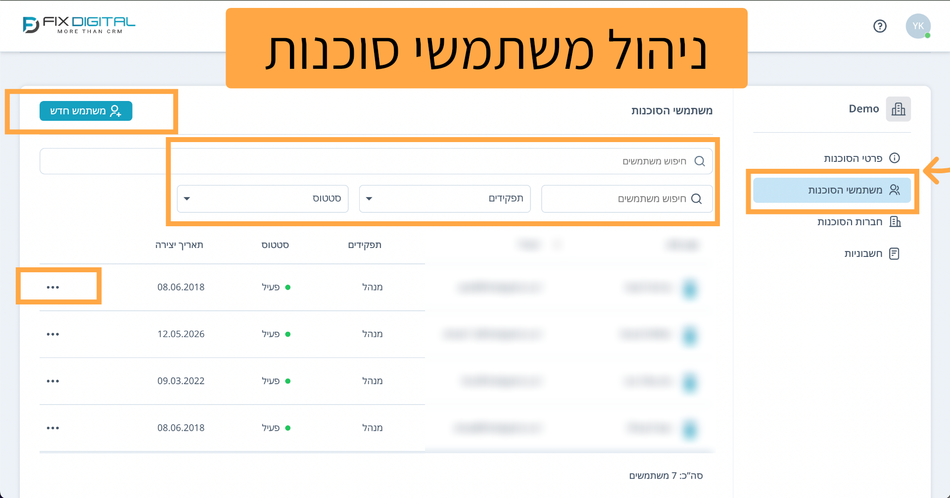
Task: Click the search magnifier icon in top field
Action: point(700,161)
